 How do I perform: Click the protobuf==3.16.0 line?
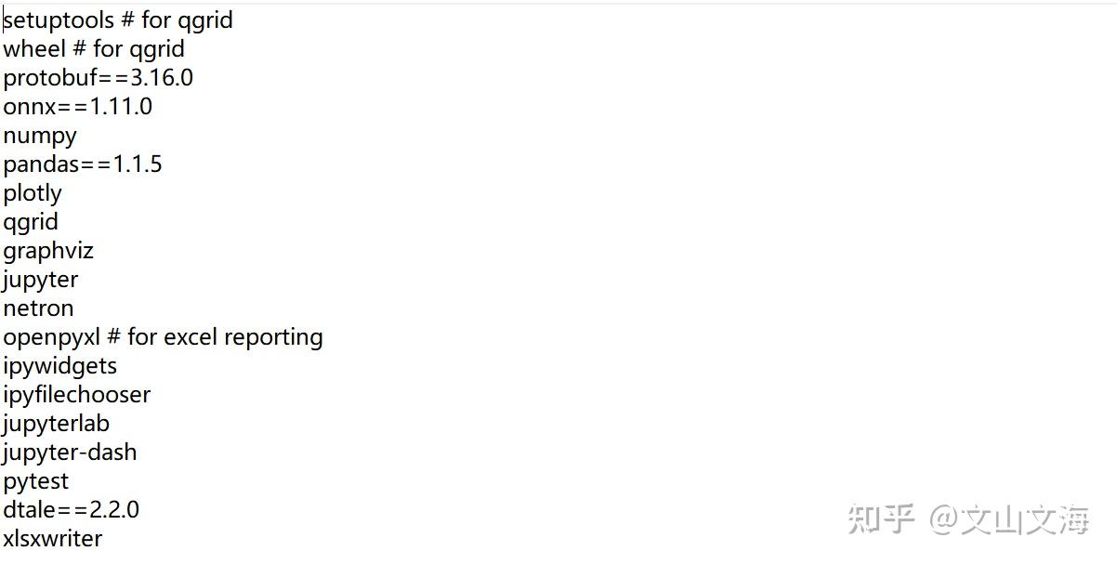[98, 78]
